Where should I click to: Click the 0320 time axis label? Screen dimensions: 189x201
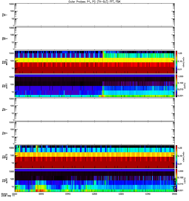(x=121, y=194)
